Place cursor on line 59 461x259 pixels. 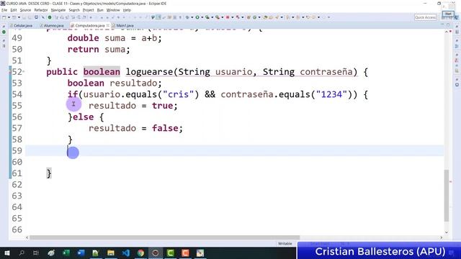coord(236,150)
